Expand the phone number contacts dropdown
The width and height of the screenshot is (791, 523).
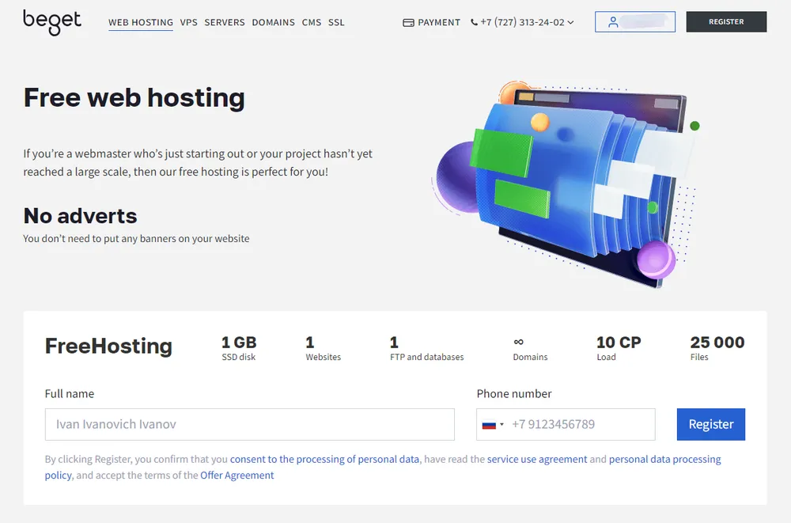[x=571, y=23]
